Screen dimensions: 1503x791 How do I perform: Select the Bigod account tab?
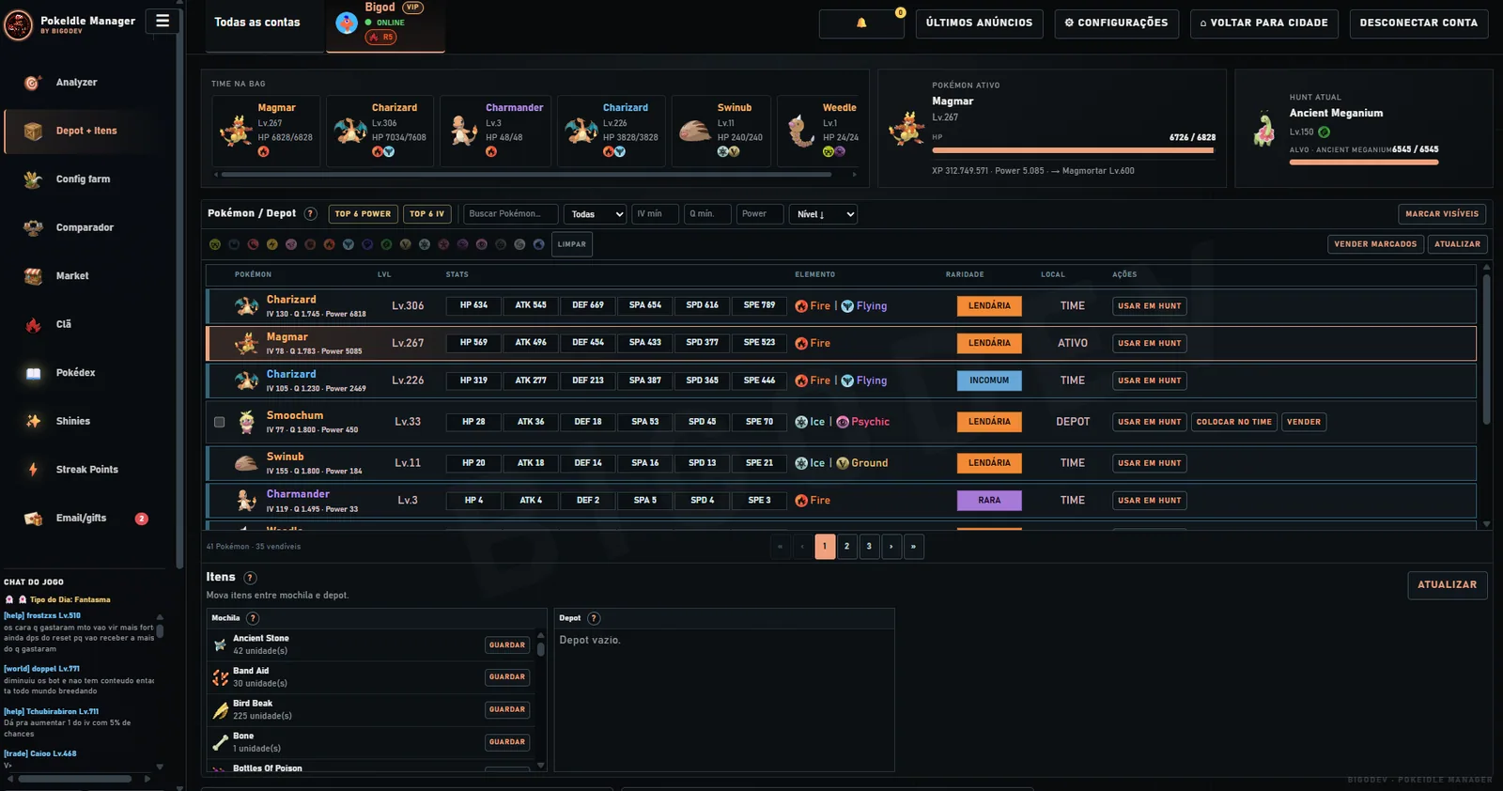(385, 24)
